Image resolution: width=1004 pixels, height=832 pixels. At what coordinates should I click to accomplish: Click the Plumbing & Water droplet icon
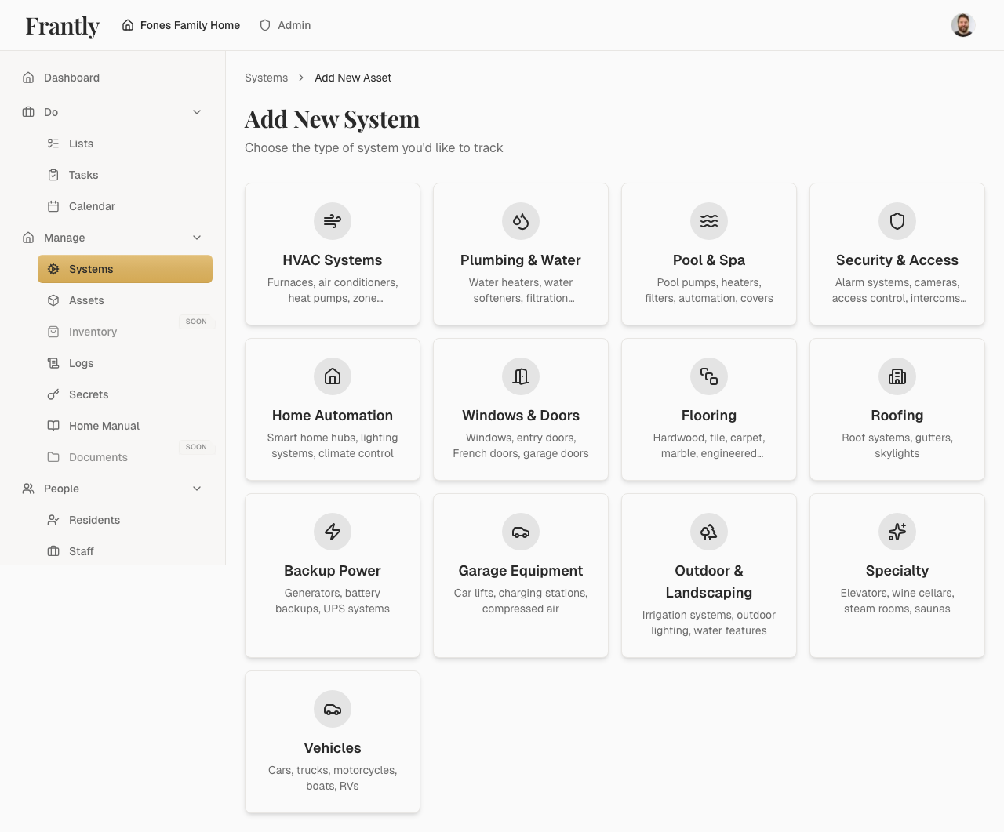pos(520,221)
